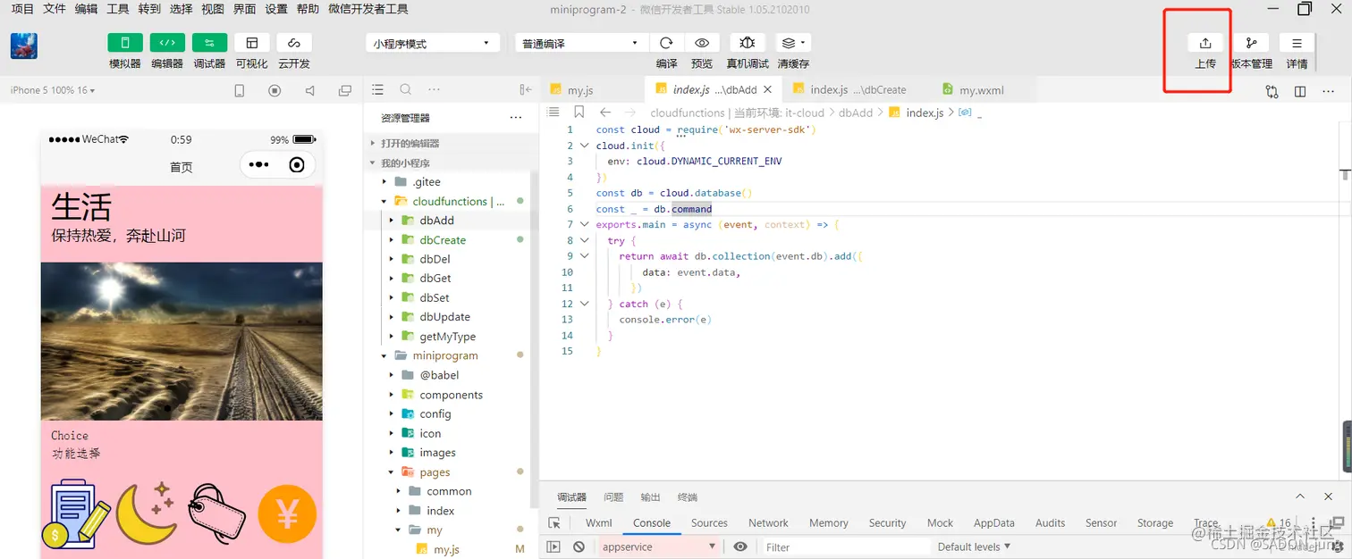Open 版本管理 version control icon

tap(1251, 43)
